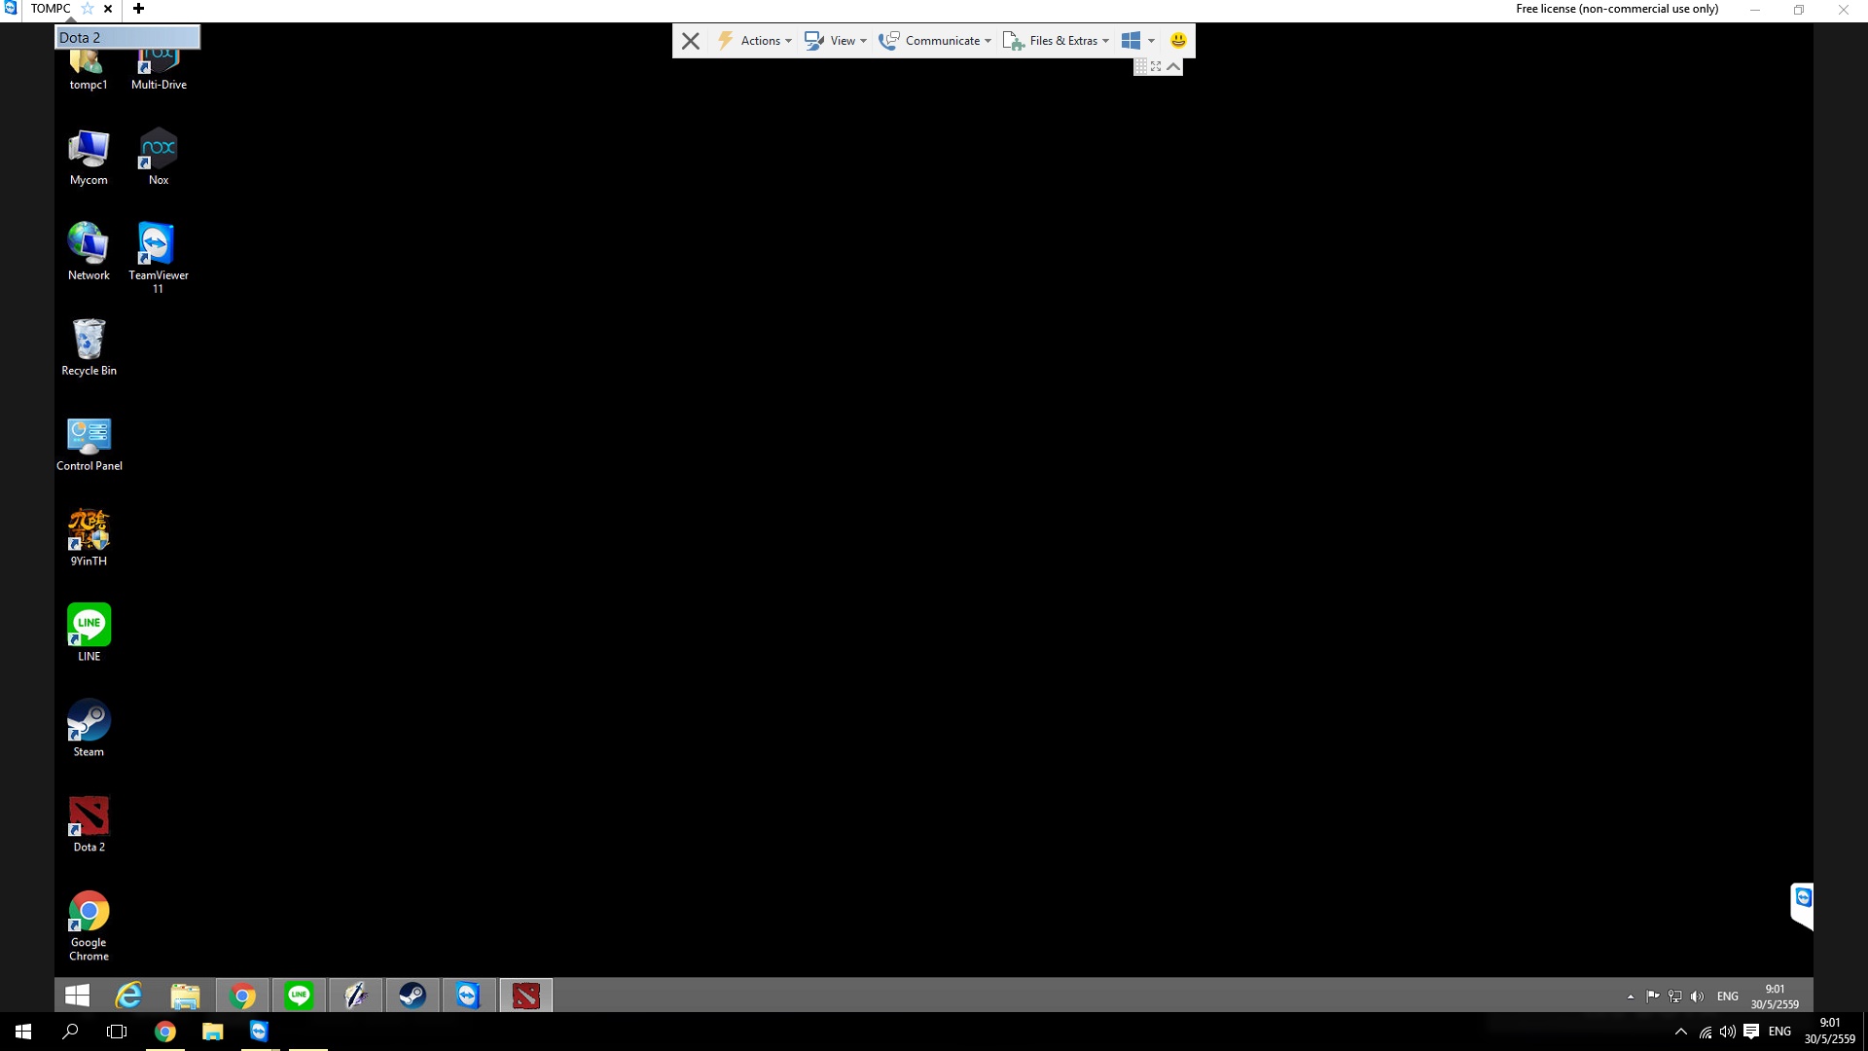Launch the Dota 2 desktop shortcut

(89, 824)
